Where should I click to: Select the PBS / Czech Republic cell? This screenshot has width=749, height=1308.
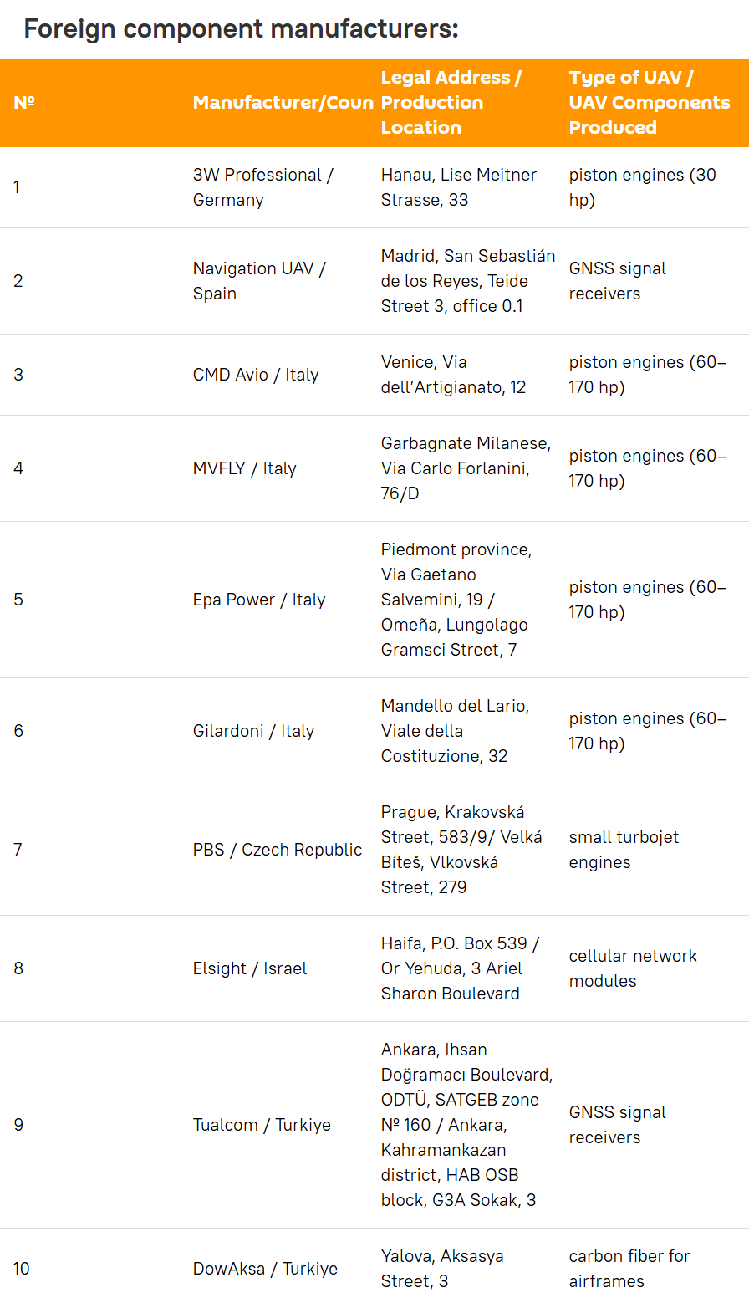point(278,850)
